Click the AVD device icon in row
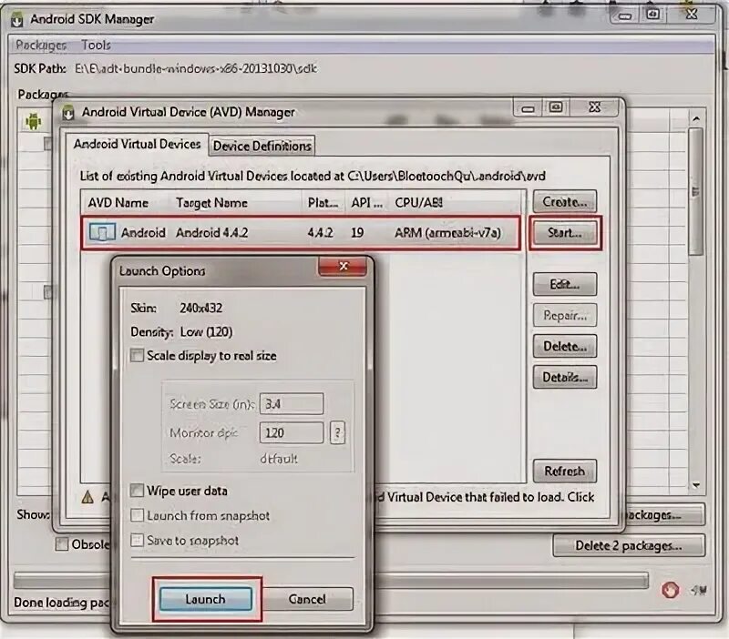Image resolution: width=729 pixels, height=639 pixels. click(102, 232)
